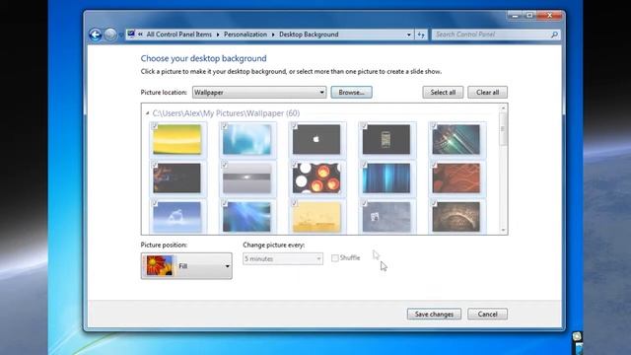Select the red-orange swirl wallpaper thumbnail
Image resolution: width=631 pixels, height=355 pixels.
tap(456, 177)
